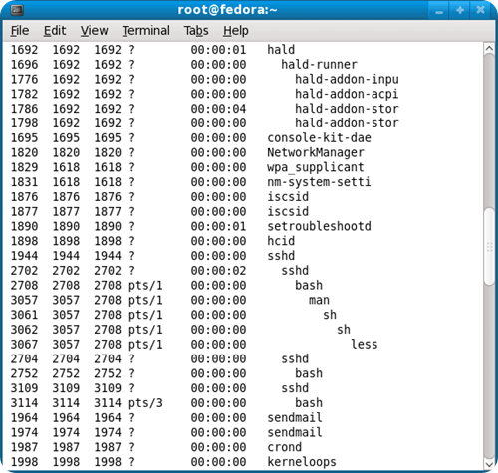Open the File menu
498x473 pixels.
coord(20,31)
